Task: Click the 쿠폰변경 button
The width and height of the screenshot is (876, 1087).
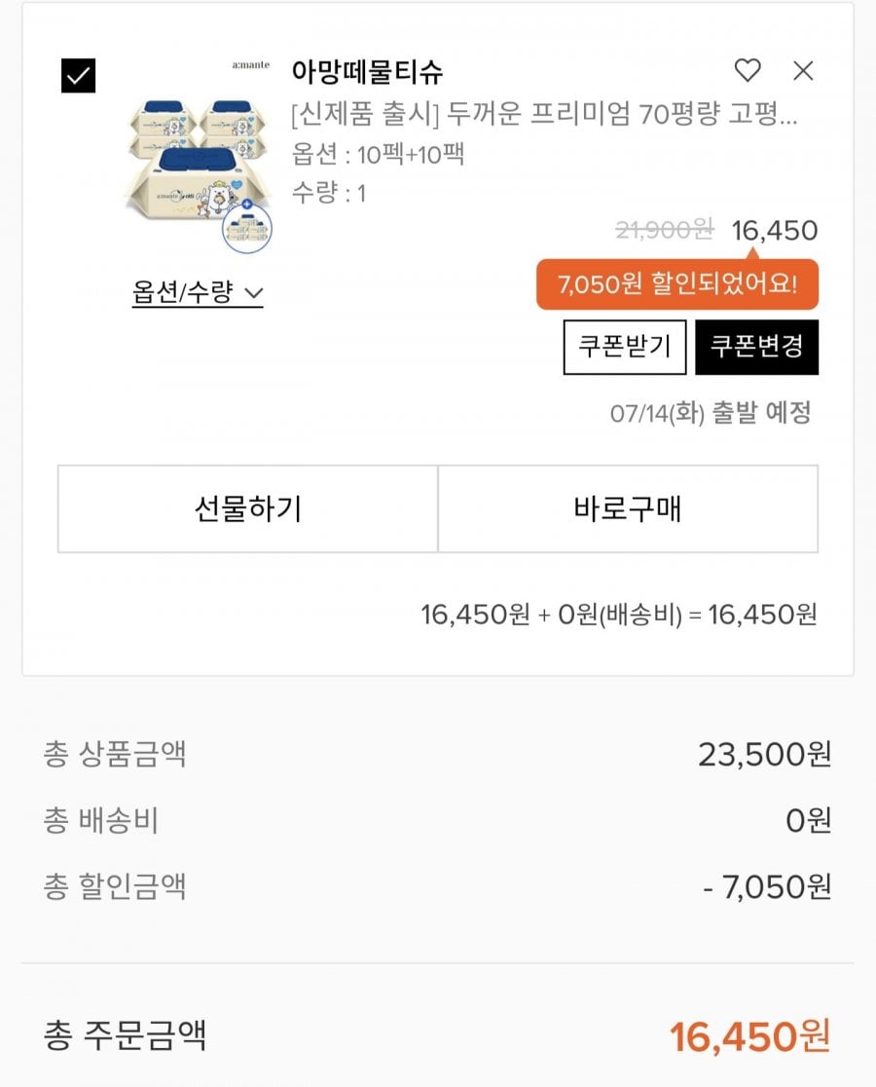Action: click(x=757, y=347)
